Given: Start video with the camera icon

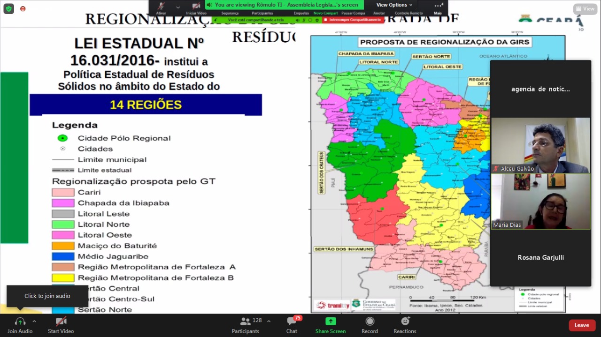Looking at the screenshot, I should click(61, 322).
